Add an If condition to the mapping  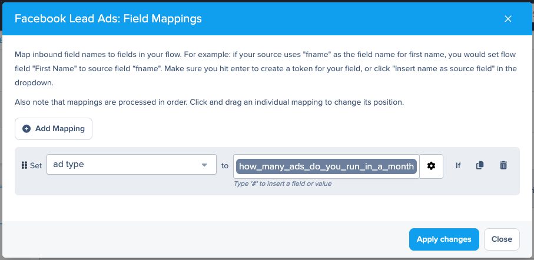click(458, 166)
